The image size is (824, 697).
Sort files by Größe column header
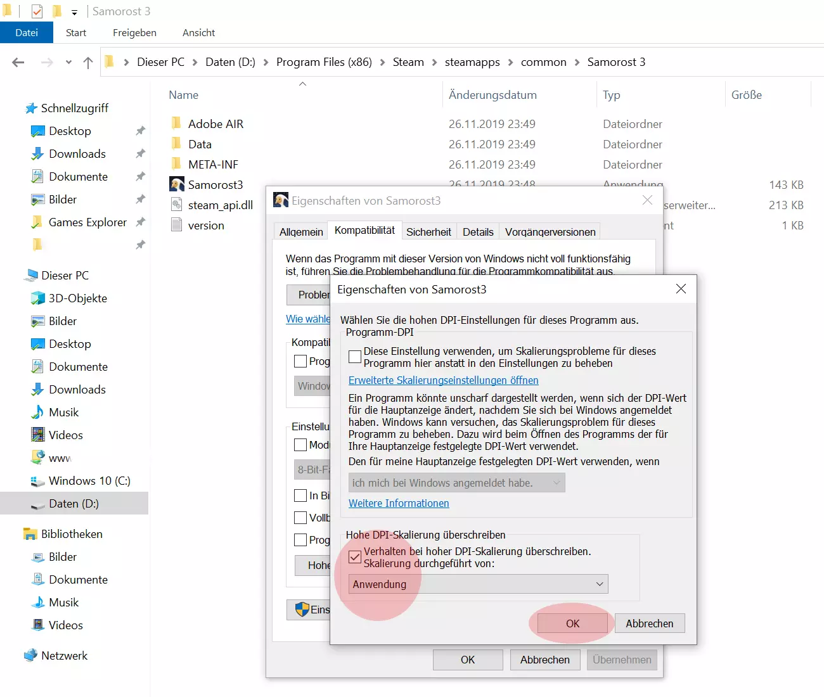pos(747,95)
